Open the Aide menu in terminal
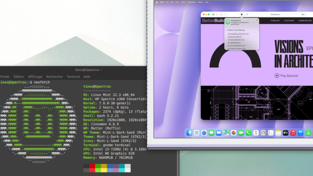 pyautogui.click(x=87, y=77)
